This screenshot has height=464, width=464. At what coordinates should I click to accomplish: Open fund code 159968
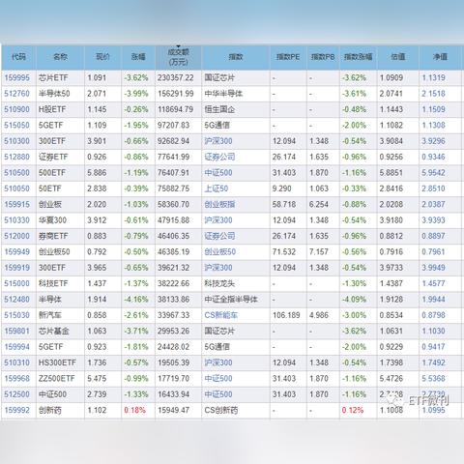pyautogui.click(x=16, y=378)
